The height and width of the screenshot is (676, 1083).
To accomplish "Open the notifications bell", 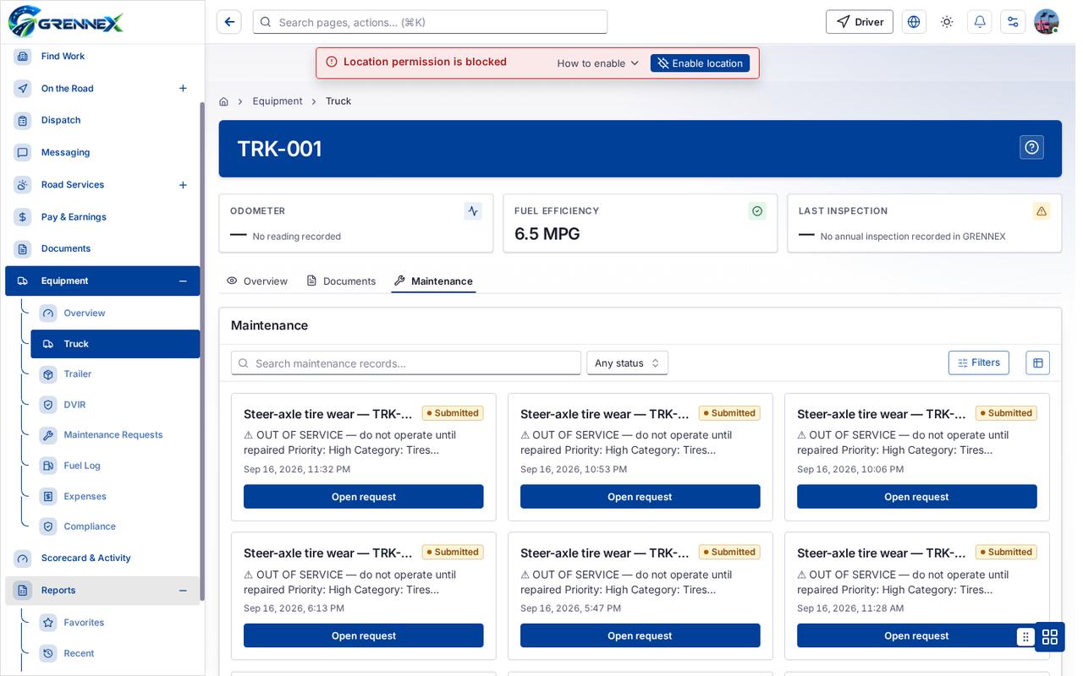I will pos(980,22).
